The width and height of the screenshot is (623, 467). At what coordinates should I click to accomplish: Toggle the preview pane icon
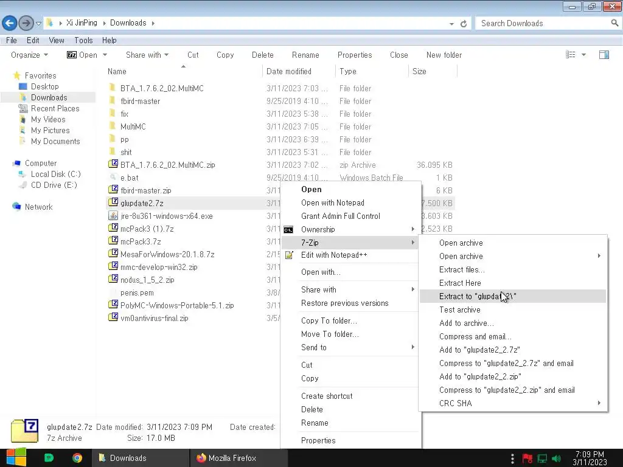click(604, 55)
